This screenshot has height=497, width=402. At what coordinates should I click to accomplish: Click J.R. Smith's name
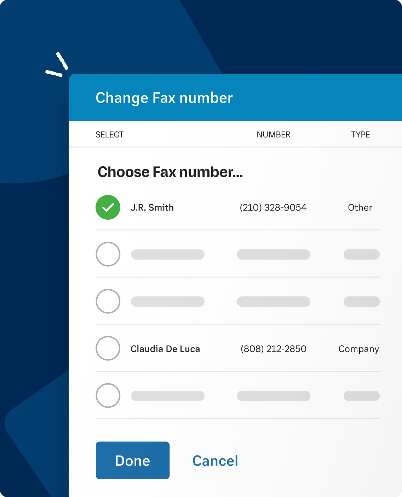click(153, 207)
